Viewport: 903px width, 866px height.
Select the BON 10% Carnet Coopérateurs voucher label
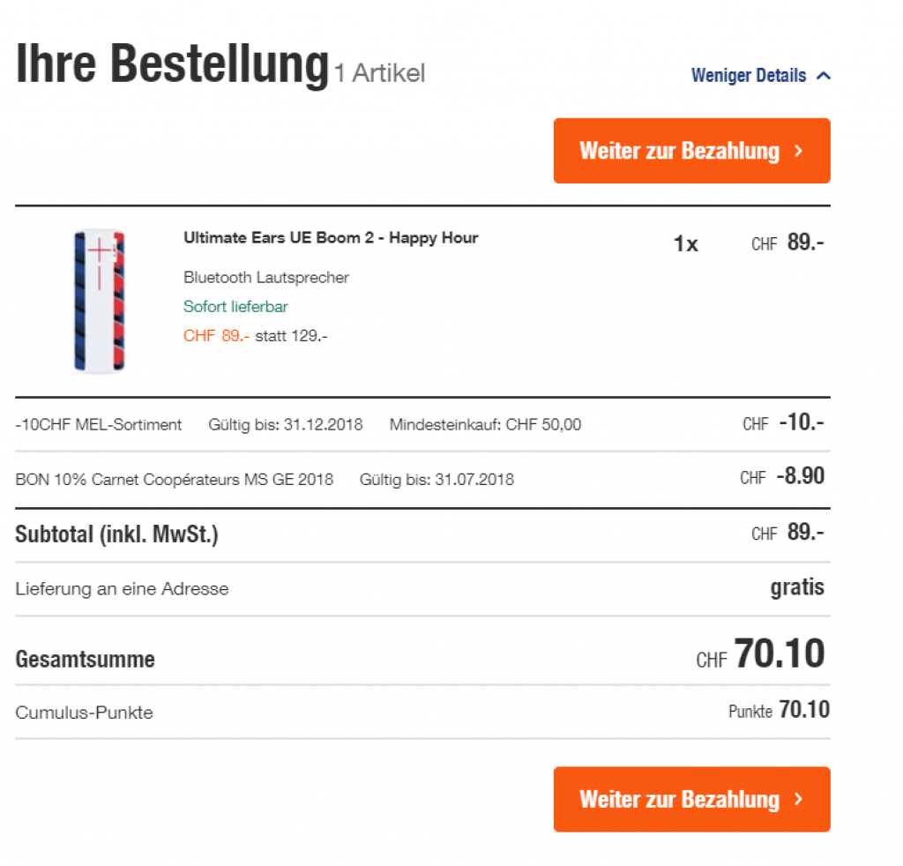pos(175,480)
